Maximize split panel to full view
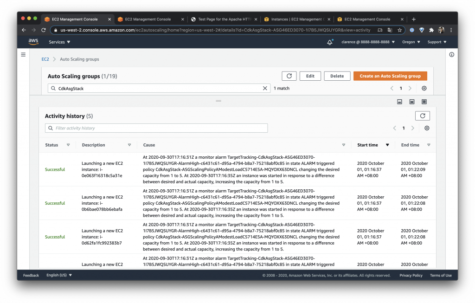This screenshot has width=475, height=303. (424, 102)
